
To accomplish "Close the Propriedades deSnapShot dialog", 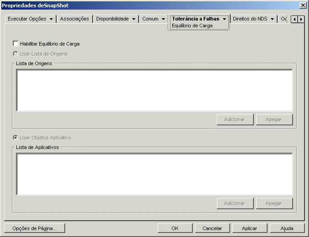I will 303,5.
